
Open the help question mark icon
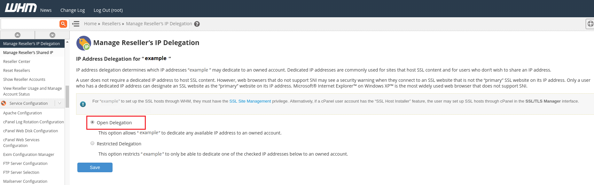click(x=197, y=24)
